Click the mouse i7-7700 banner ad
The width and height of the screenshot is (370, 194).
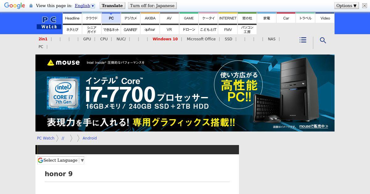coord(185,93)
